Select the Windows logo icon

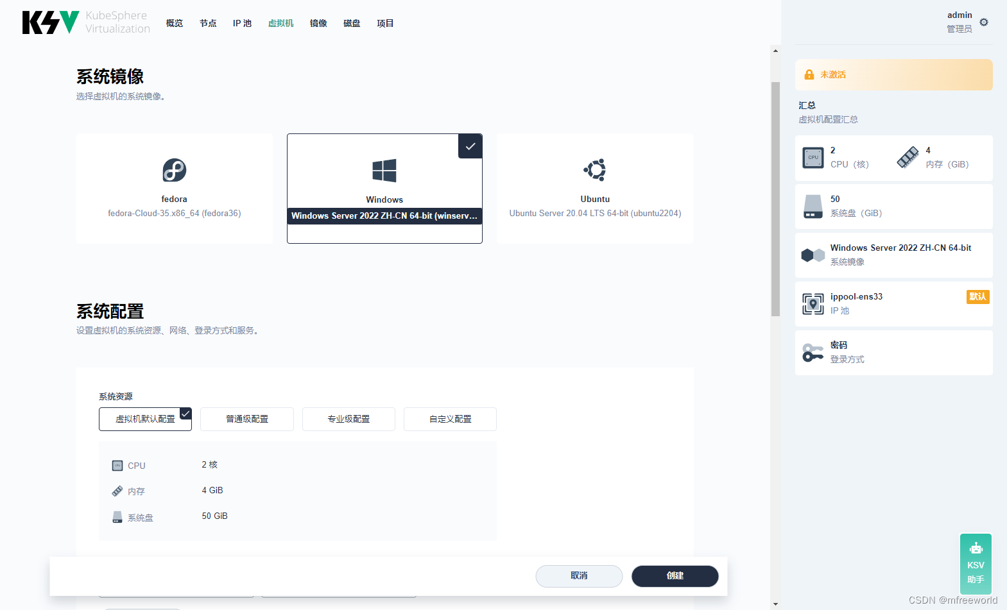tap(384, 171)
